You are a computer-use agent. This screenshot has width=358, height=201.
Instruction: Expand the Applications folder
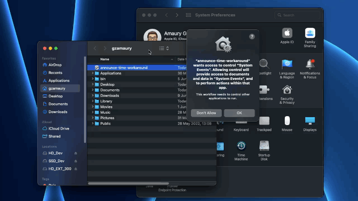(92, 73)
